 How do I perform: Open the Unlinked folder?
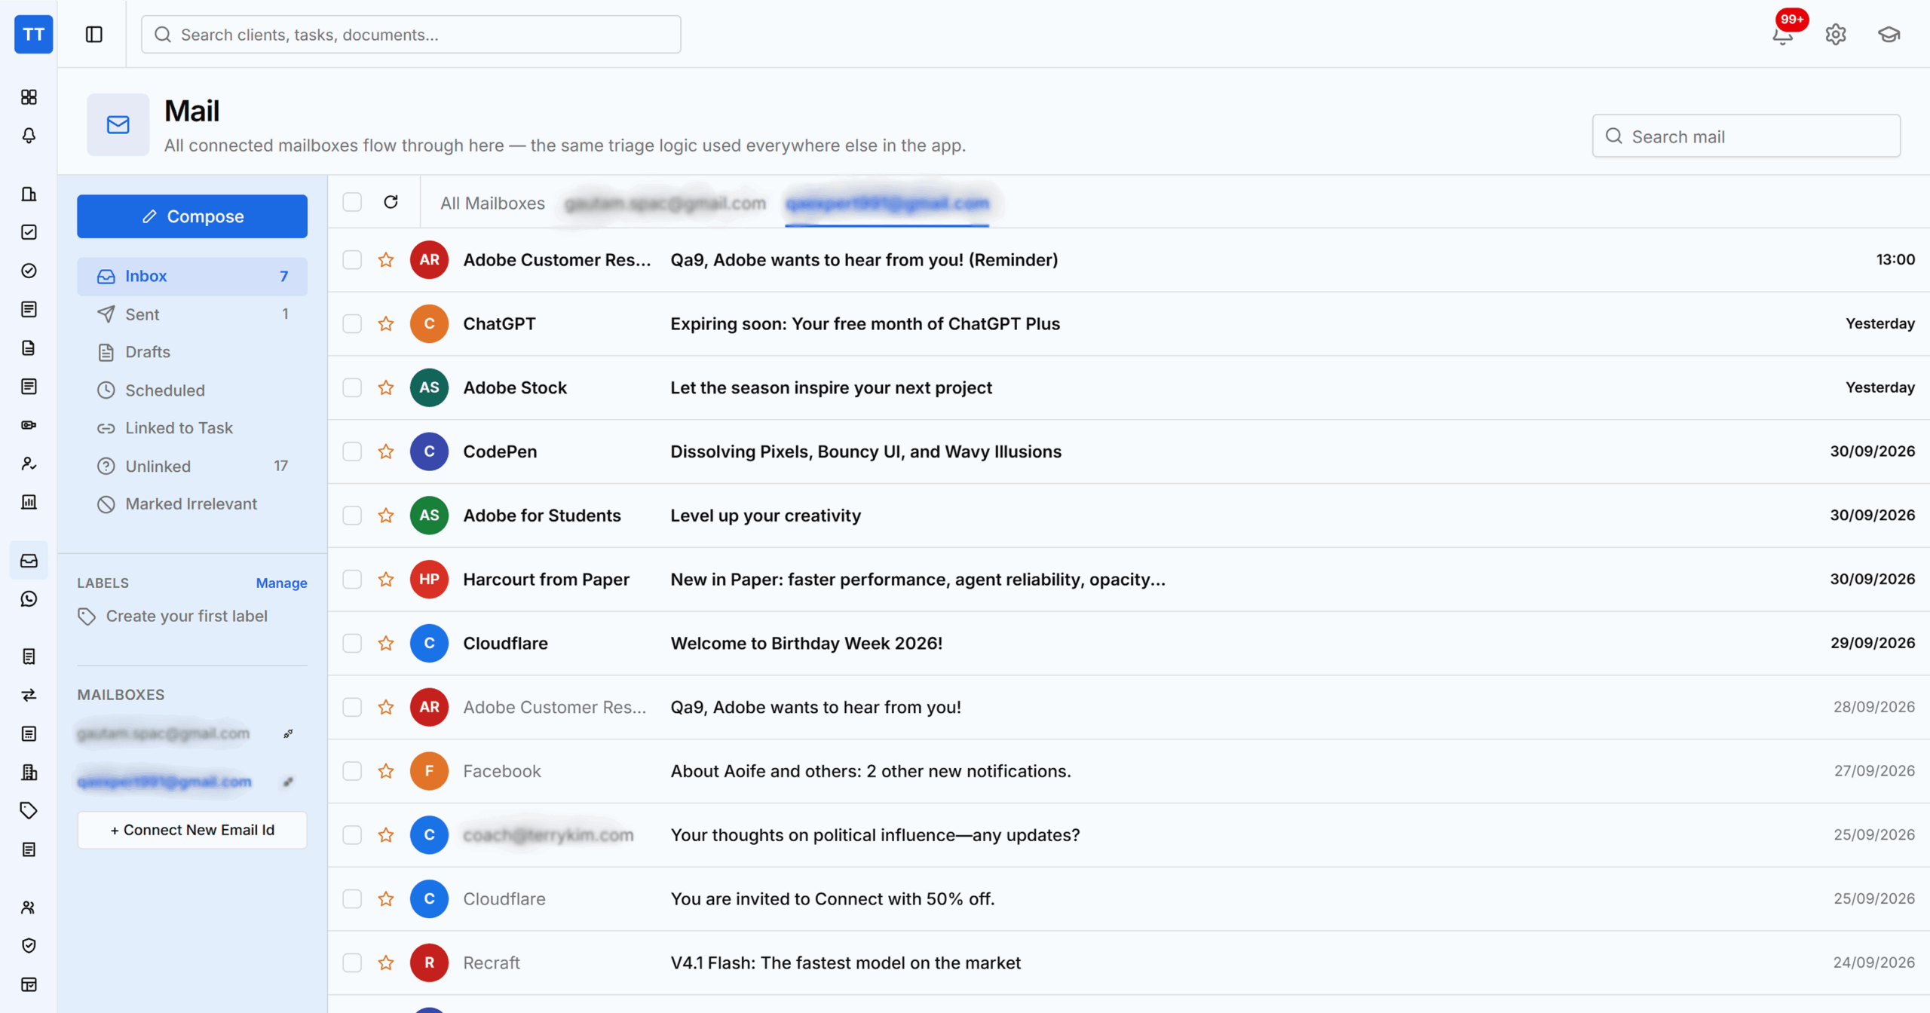click(192, 467)
